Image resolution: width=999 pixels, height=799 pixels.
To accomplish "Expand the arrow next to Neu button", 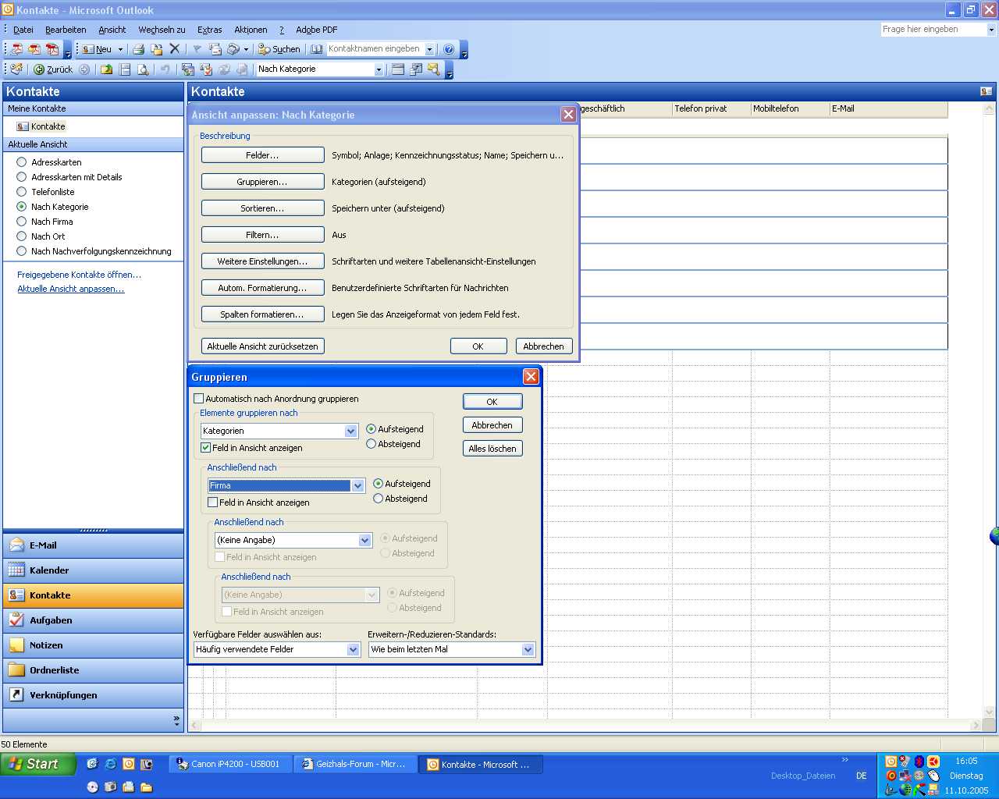I will [x=120, y=49].
